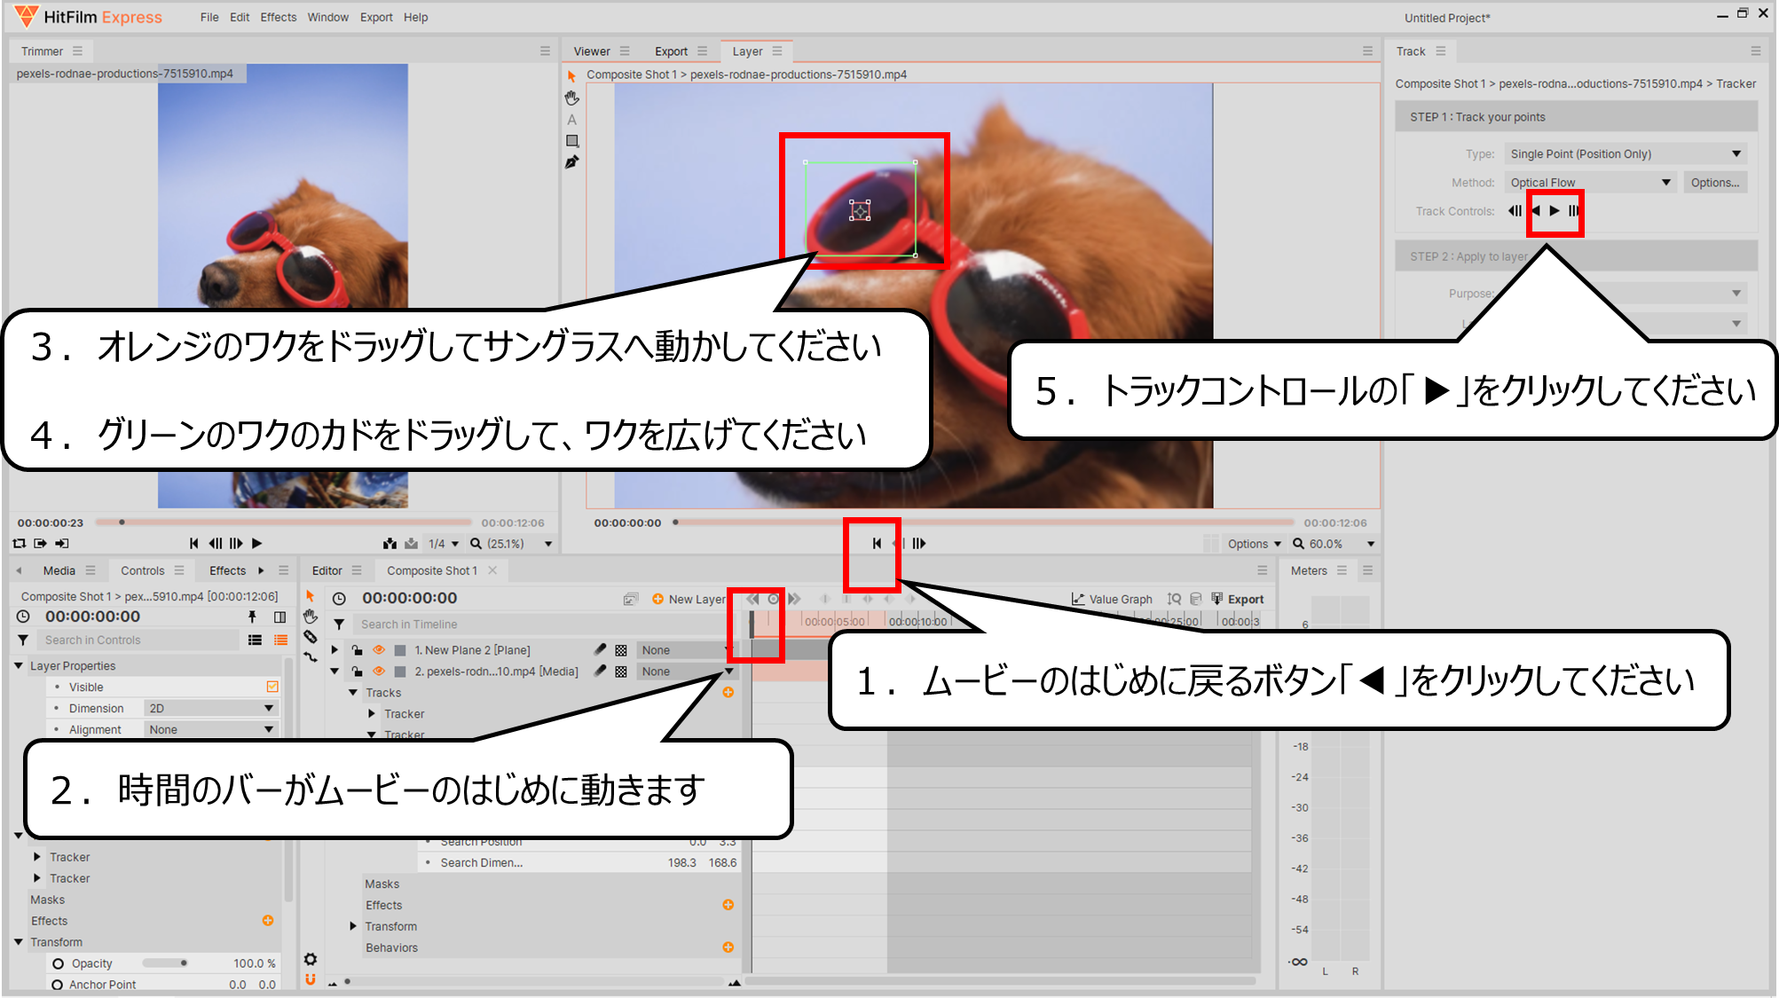Viewport: 1779px width, 998px height.
Task: Expand New Plane 2 layer
Action: [335, 649]
